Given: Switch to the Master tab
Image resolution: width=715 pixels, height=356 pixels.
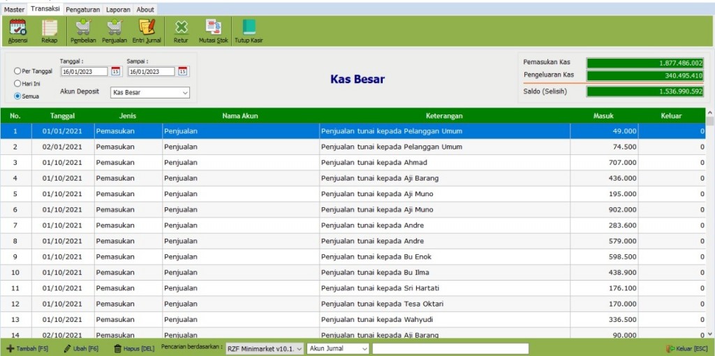Looking at the screenshot, I should (14, 10).
